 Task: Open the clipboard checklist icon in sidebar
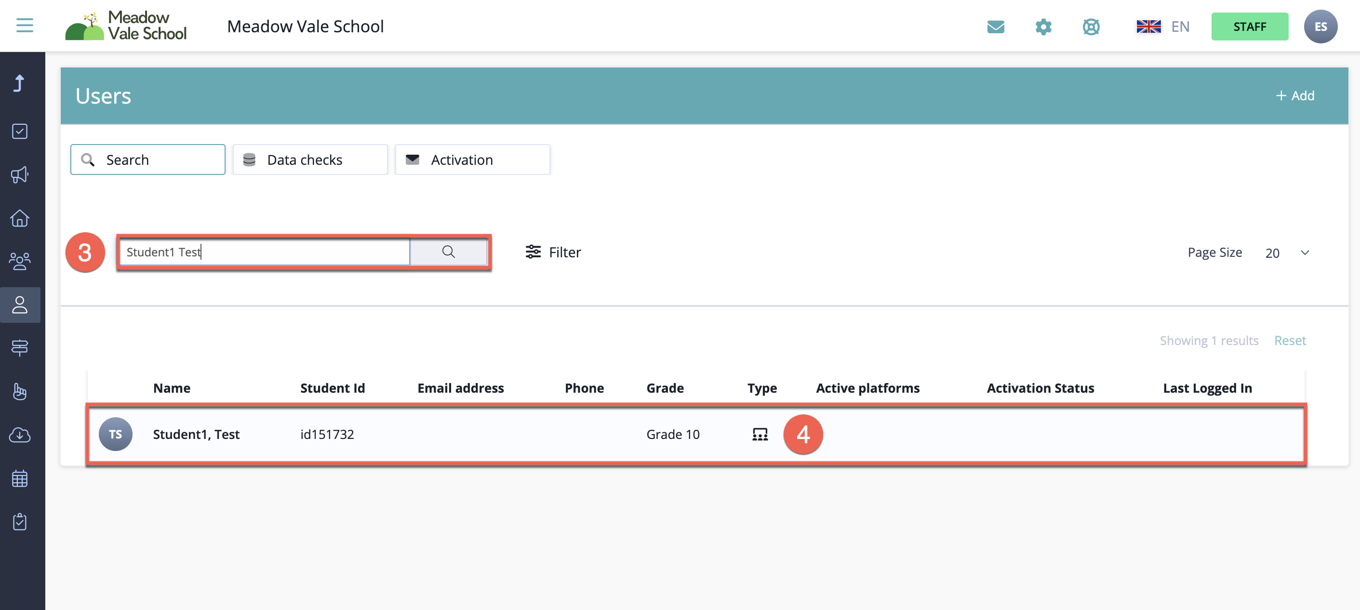pos(20,521)
